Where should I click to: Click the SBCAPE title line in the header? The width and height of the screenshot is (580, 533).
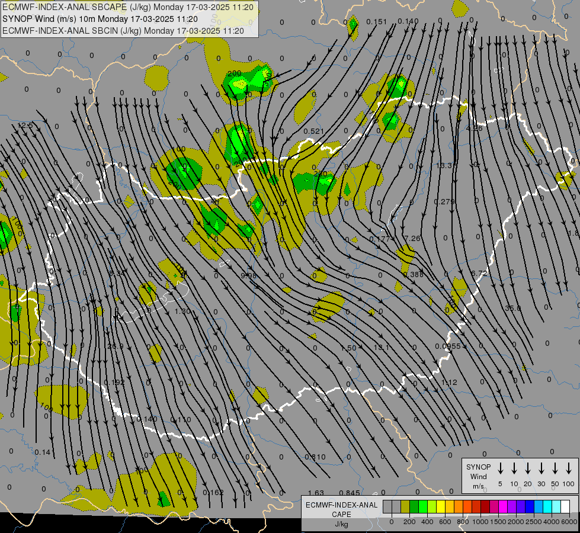point(128,7)
